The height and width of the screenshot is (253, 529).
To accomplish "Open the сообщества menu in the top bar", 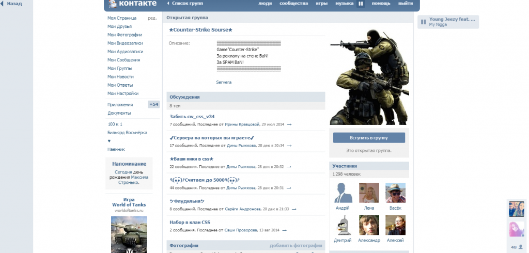I will point(293,4).
